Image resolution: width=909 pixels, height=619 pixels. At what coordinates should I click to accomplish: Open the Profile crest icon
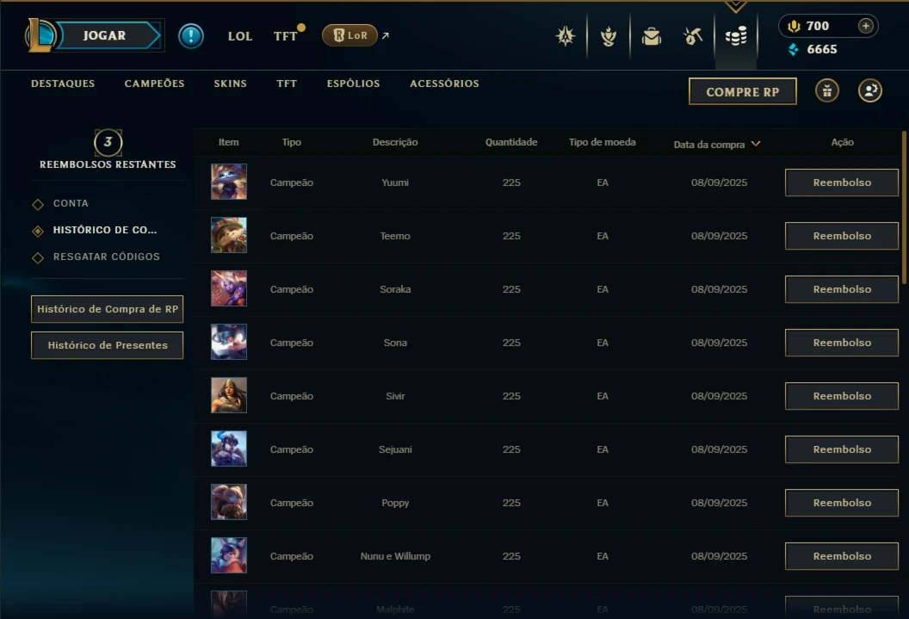click(x=608, y=36)
